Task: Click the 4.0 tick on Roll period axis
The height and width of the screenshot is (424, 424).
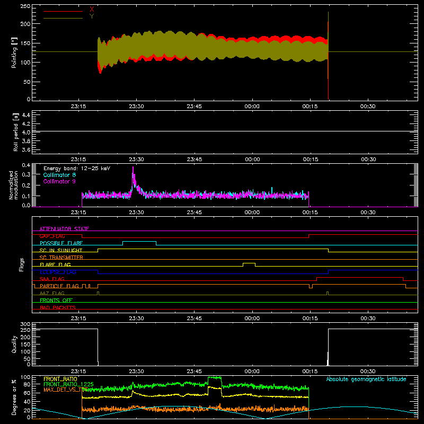Action: click(26, 132)
